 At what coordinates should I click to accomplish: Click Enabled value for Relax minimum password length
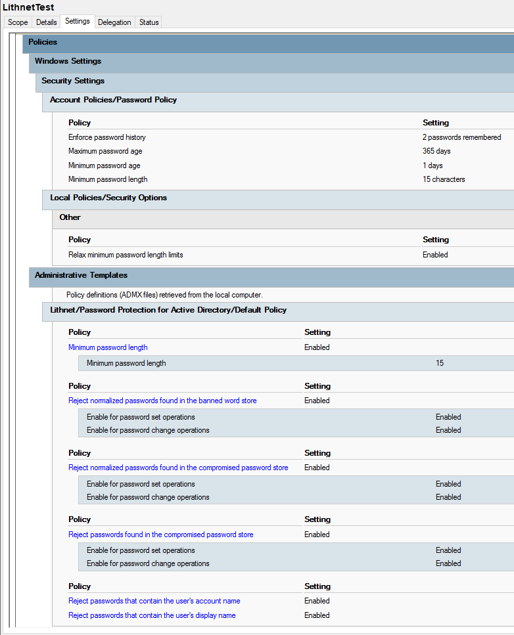435,255
